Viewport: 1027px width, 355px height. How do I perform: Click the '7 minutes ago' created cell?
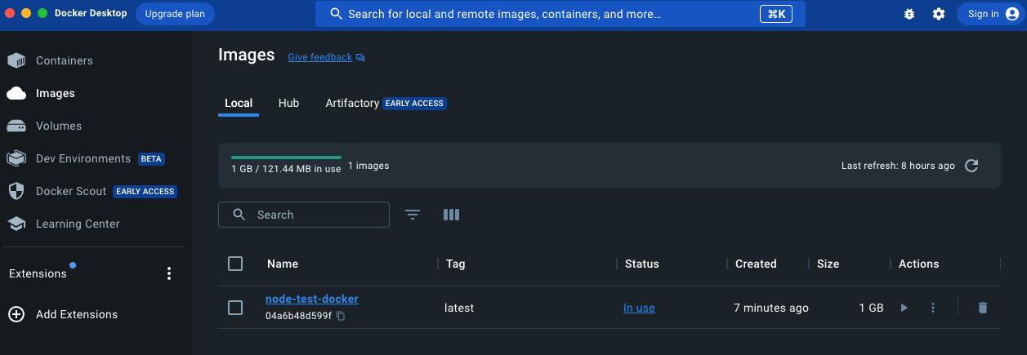[x=771, y=308]
